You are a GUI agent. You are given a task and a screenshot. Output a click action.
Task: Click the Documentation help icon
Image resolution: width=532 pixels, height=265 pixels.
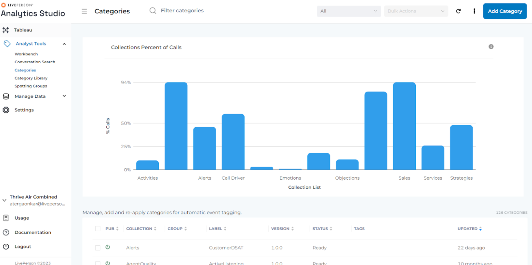coord(6,232)
